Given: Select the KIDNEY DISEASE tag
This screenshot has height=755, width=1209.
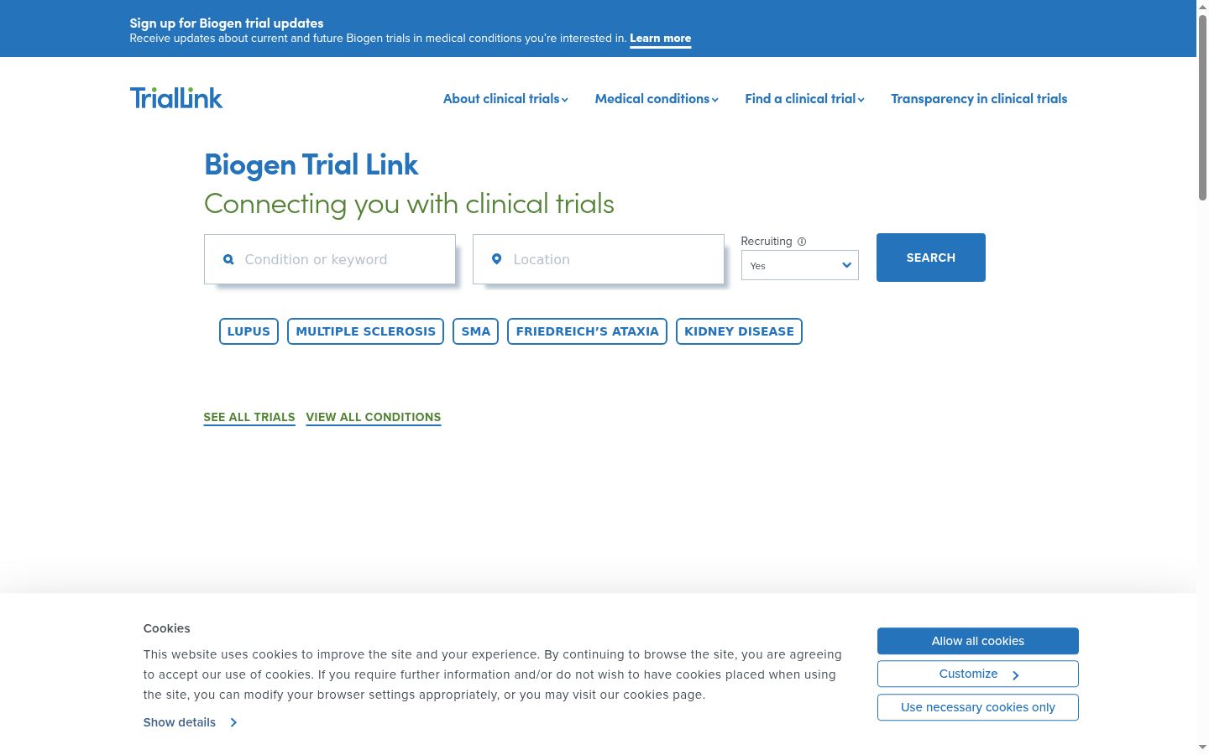Looking at the screenshot, I should (x=739, y=331).
